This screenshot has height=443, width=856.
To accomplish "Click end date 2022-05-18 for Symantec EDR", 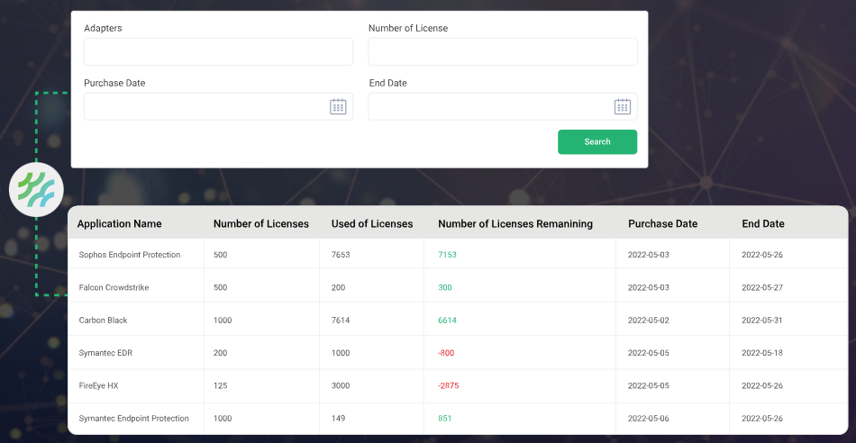I will [762, 353].
